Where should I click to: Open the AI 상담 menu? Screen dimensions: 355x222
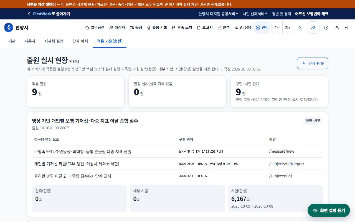(243, 27)
